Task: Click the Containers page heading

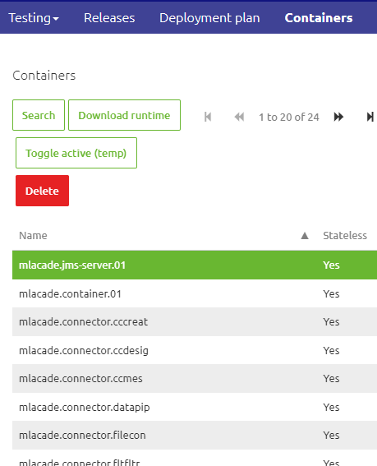Action: 44,76
